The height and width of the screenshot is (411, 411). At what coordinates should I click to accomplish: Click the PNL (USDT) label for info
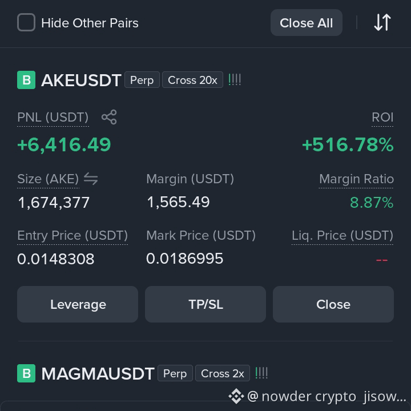(53, 117)
